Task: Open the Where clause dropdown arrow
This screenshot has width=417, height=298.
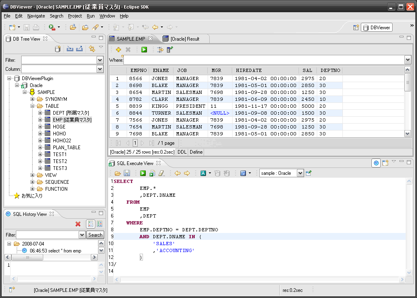Action: (x=408, y=60)
